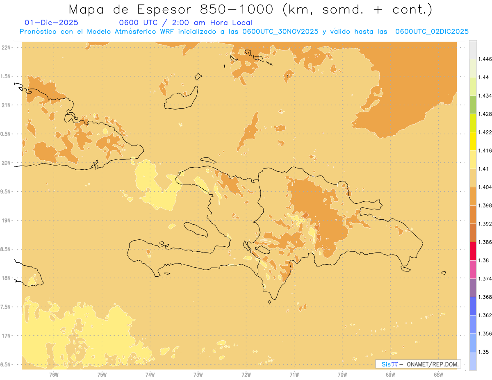Image resolution: width=492 pixels, height=380 pixels.
Task: Click the longitude label '71W'
Action: tap(294, 375)
